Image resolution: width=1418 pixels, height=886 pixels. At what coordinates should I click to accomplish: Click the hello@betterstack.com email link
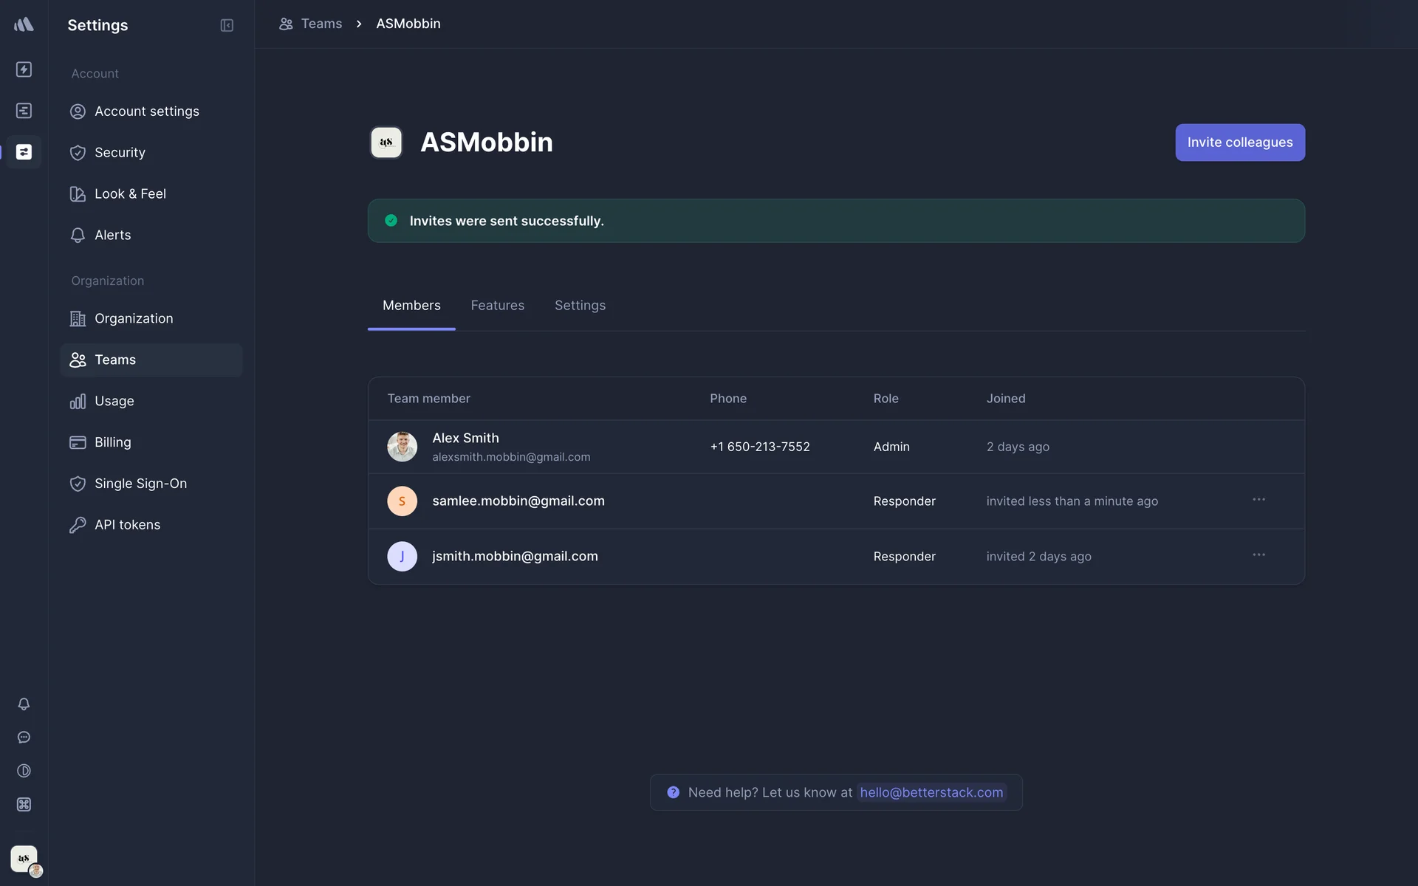coord(931,792)
